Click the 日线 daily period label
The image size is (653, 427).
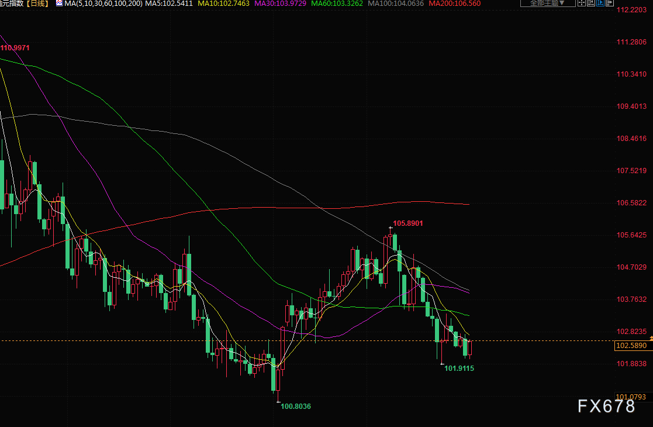[x=37, y=4]
